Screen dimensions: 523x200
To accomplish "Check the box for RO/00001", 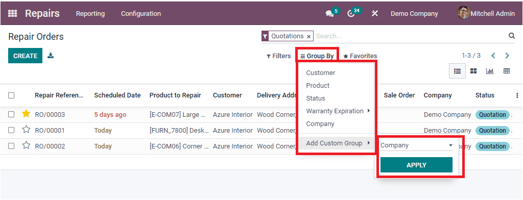I will point(11,130).
